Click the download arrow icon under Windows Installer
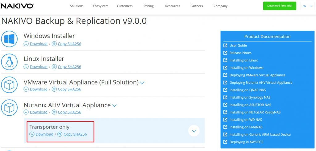This screenshot has height=151, width=316. click(x=26, y=44)
